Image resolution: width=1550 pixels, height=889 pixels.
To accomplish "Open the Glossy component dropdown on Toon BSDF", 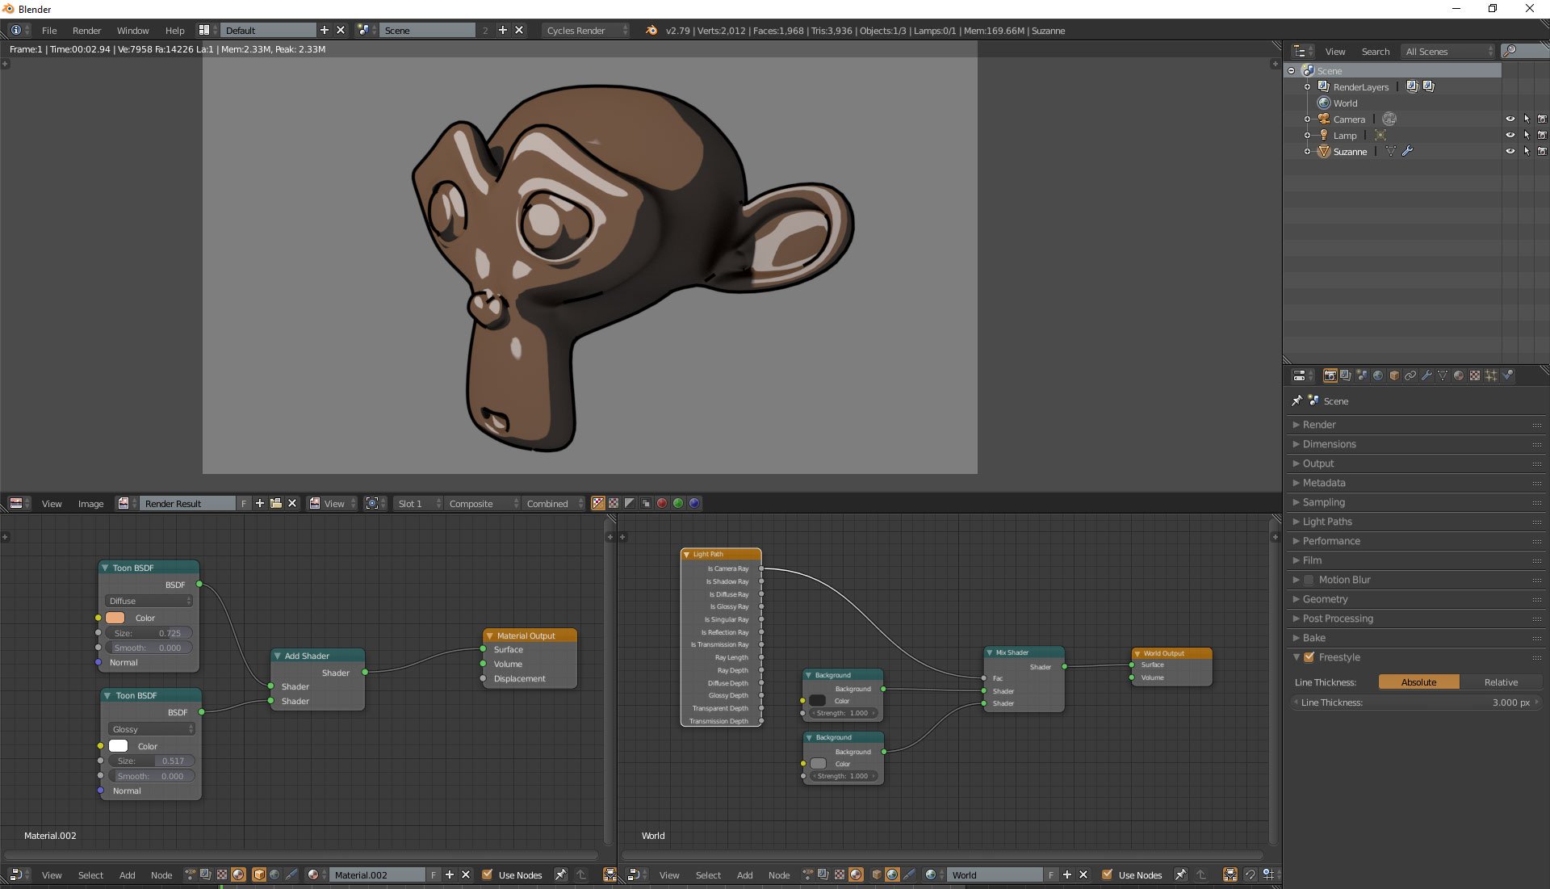I will (x=152, y=729).
